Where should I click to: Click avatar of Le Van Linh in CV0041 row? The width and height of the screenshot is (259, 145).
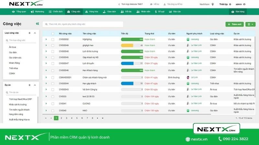click(188, 103)
